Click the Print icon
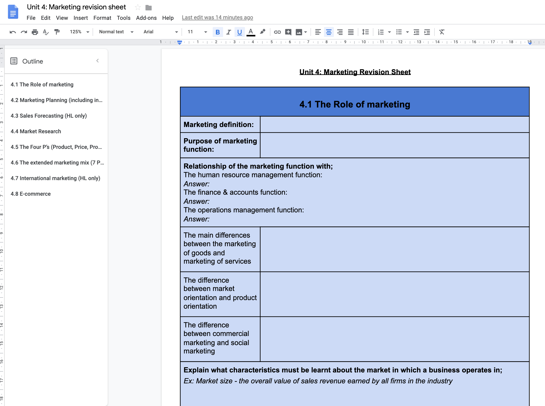 [x=35, y=32]
